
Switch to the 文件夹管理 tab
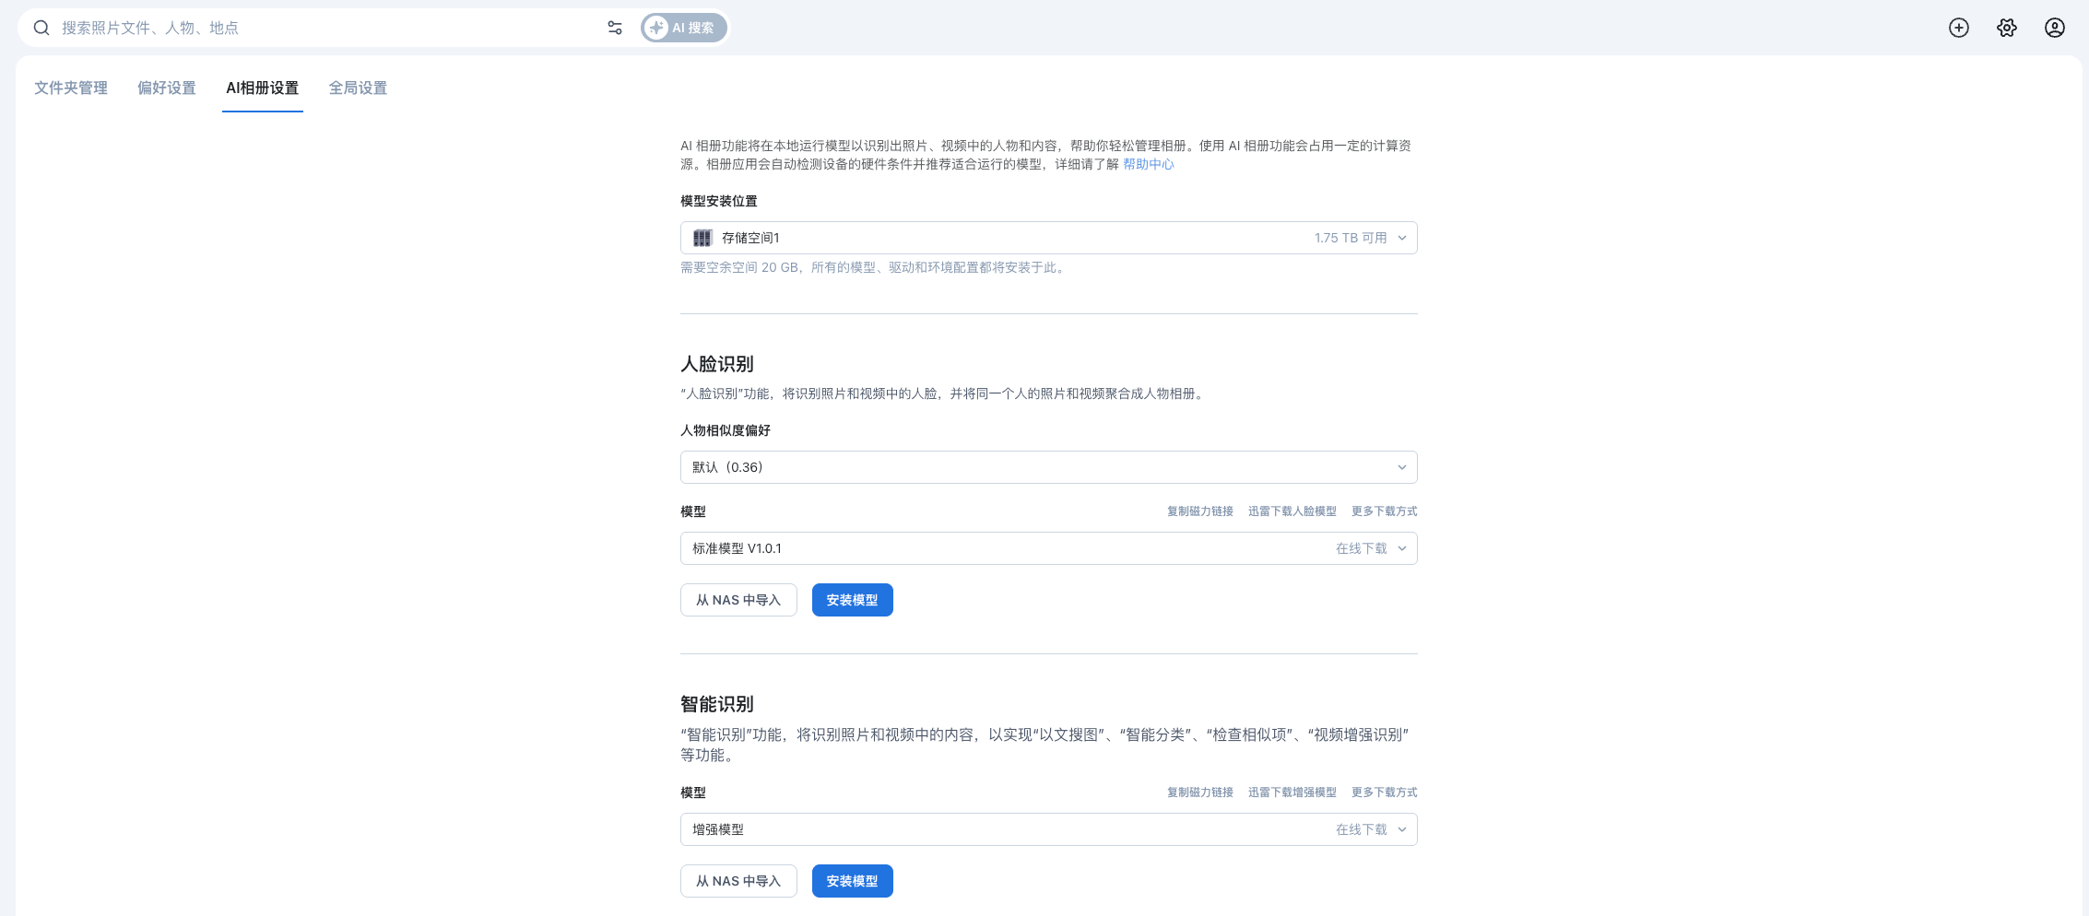point(71,88)
